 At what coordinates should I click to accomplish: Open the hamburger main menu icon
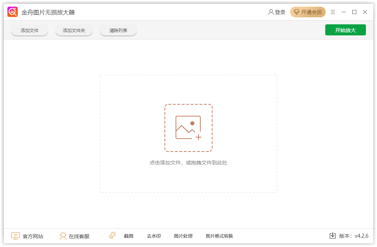click(x=333, y=12)
